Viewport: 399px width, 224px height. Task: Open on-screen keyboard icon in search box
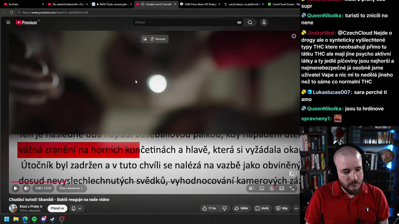point(239,22)
